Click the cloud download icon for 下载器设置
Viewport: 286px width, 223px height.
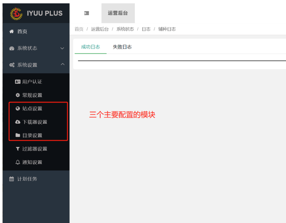(x=18, y=122)
